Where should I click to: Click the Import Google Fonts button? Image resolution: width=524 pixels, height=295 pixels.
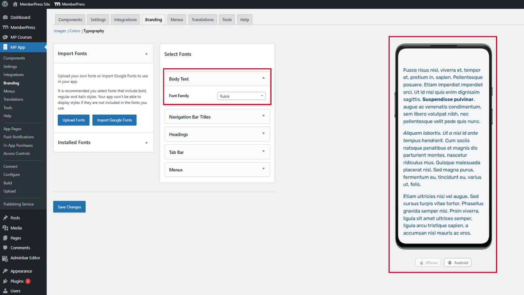[x=114, y=120]
